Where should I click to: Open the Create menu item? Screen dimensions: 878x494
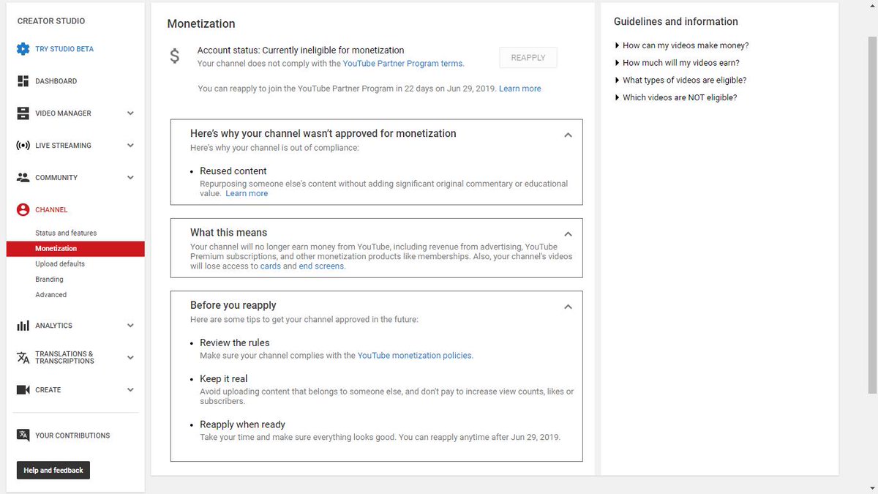[x=48, y=390]
